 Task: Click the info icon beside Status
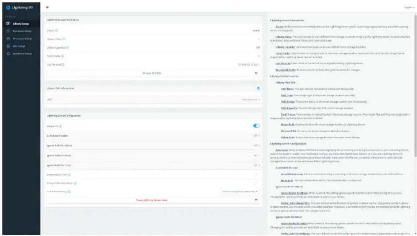[x=56, y=30]
